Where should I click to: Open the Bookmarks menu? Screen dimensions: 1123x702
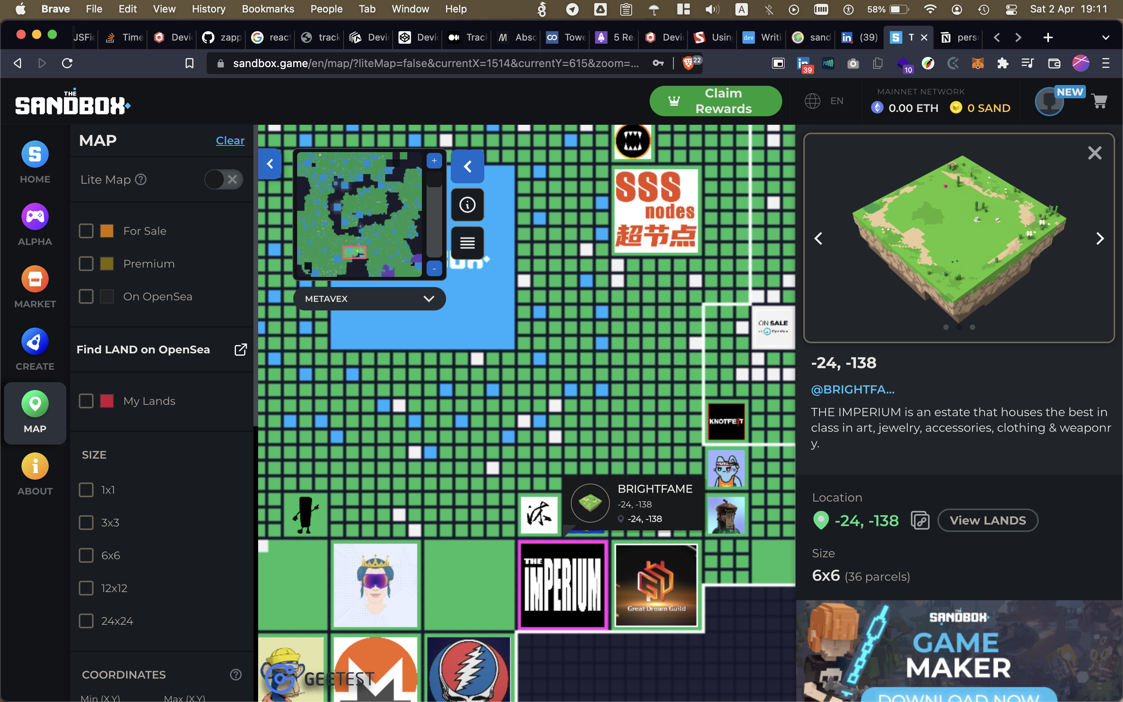point(268,9)
